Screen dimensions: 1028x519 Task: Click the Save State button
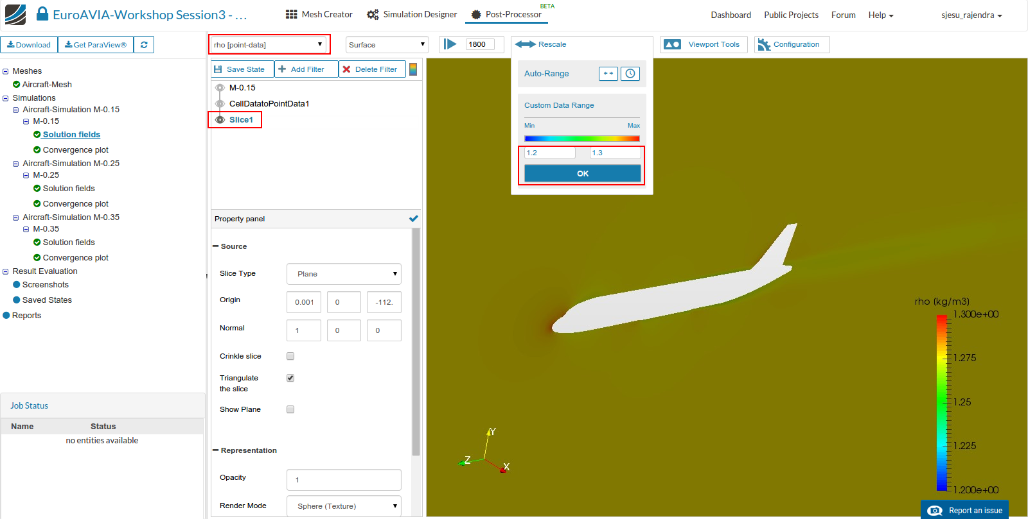pyautogui.click(x=243, y=69)
